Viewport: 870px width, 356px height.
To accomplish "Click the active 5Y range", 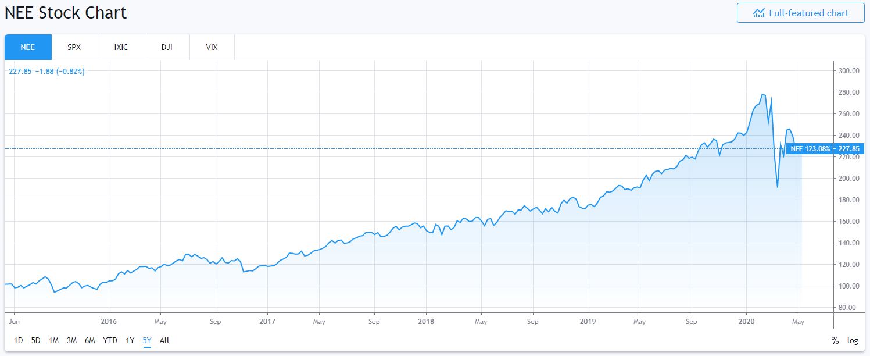I will coord(147,340).
